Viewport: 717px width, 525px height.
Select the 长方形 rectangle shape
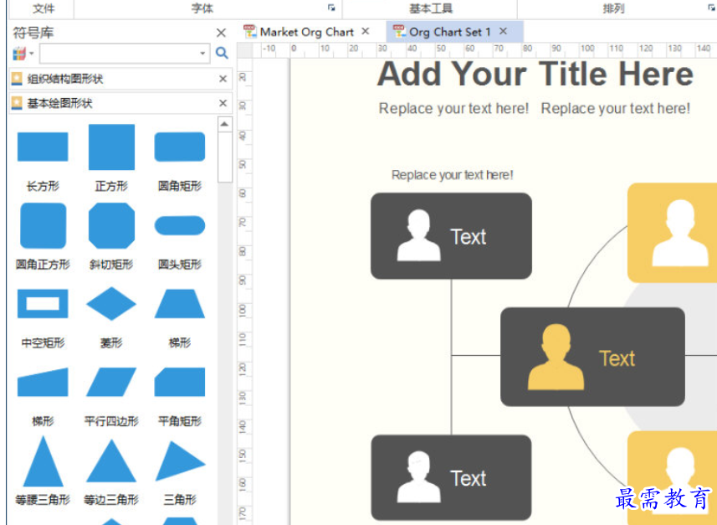(43, 147)
